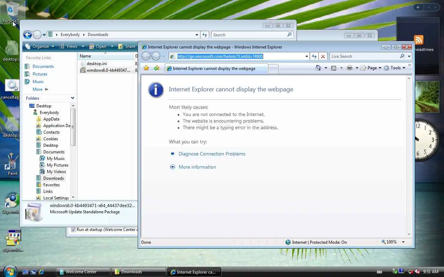This screenshot has width=444, height=277.
Task: Click the IE Print icon
Action: tap(350, 68)
